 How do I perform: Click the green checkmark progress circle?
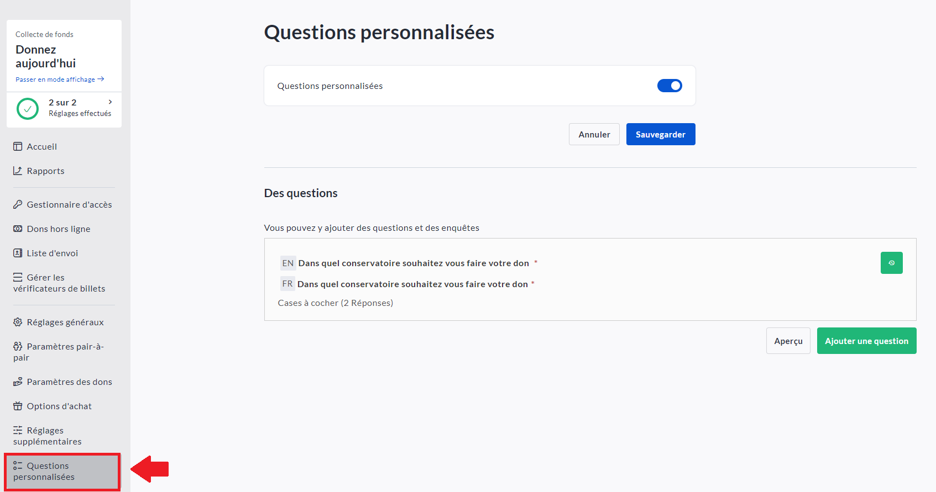[28, 109]
